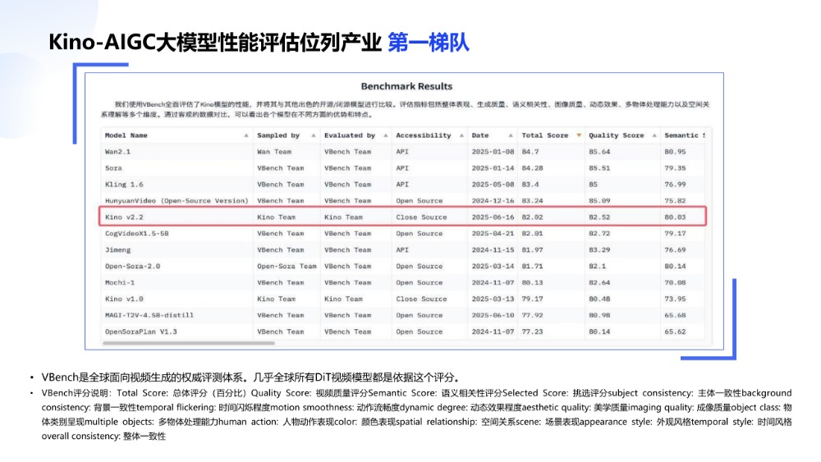Screen dimensions: 821x462
Task: Toggle the orange Total Score sort arrow
Action: point(579,135)
